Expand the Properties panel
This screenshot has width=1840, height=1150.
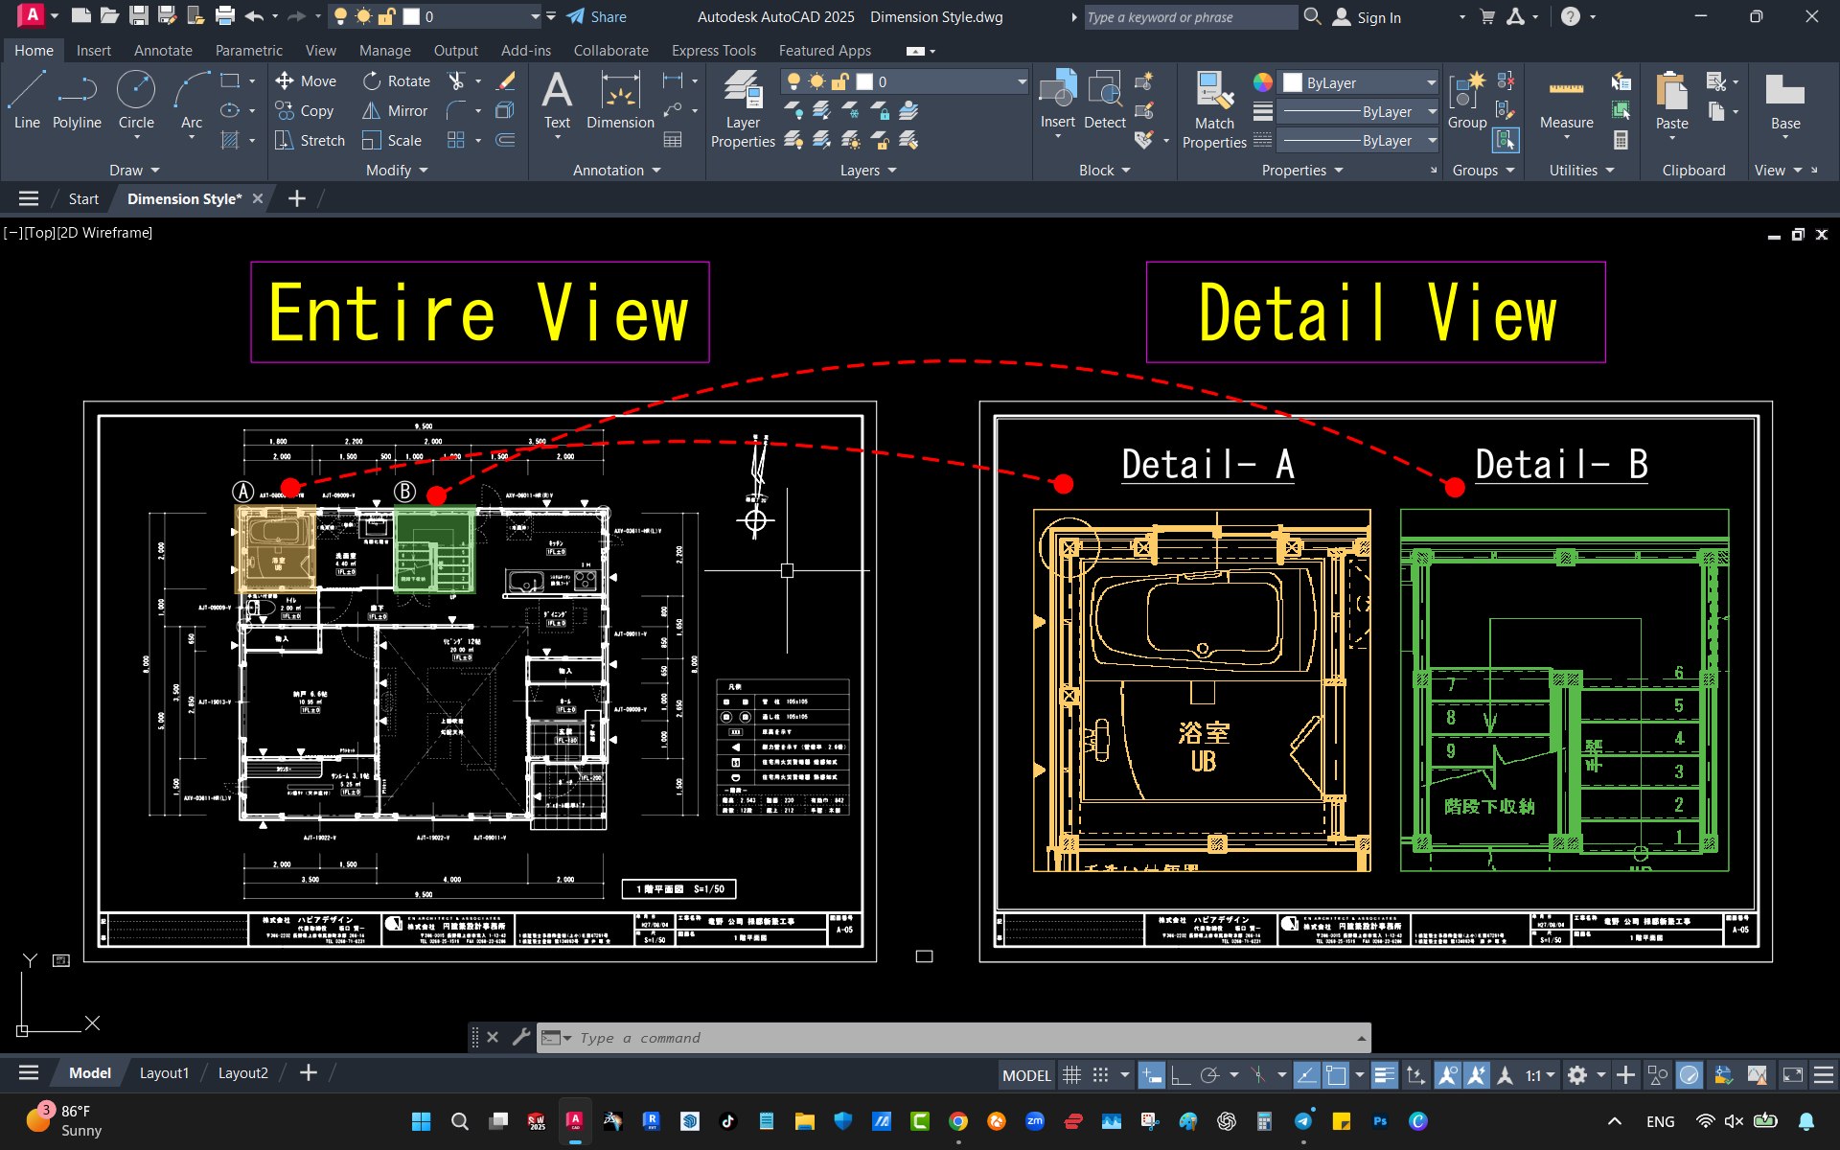pyautogui.click(x=1302, y=170)
